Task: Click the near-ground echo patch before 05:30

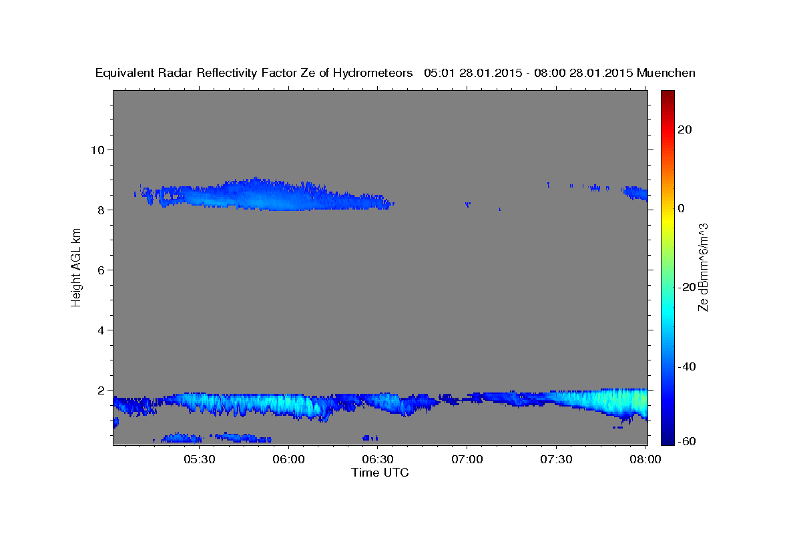Action: click(x=182, y=438)
